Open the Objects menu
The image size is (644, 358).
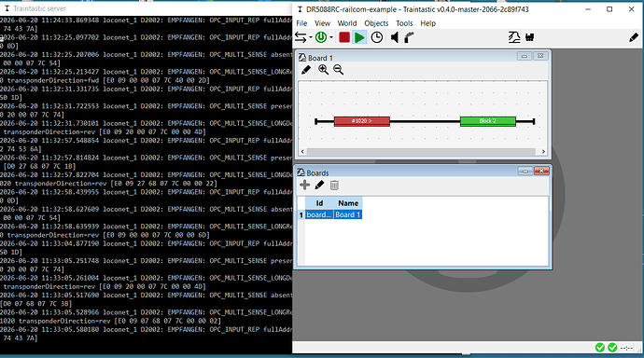click(376, 23)
